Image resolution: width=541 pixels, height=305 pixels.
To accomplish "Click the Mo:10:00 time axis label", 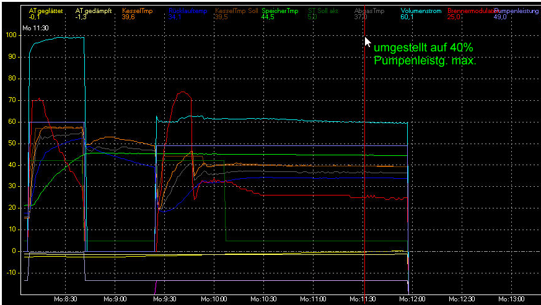I will [x=214, y=299].
